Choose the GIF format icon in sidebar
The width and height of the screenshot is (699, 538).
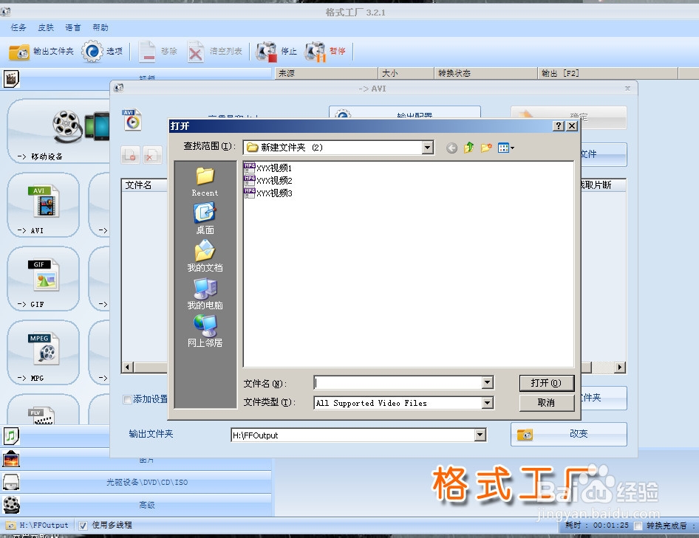[x=44, y=275]
